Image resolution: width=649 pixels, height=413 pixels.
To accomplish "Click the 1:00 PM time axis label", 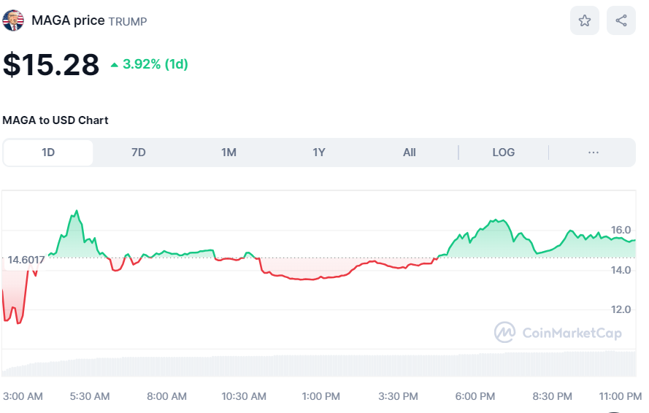I will pyautogui.click(x=320, y=396).
